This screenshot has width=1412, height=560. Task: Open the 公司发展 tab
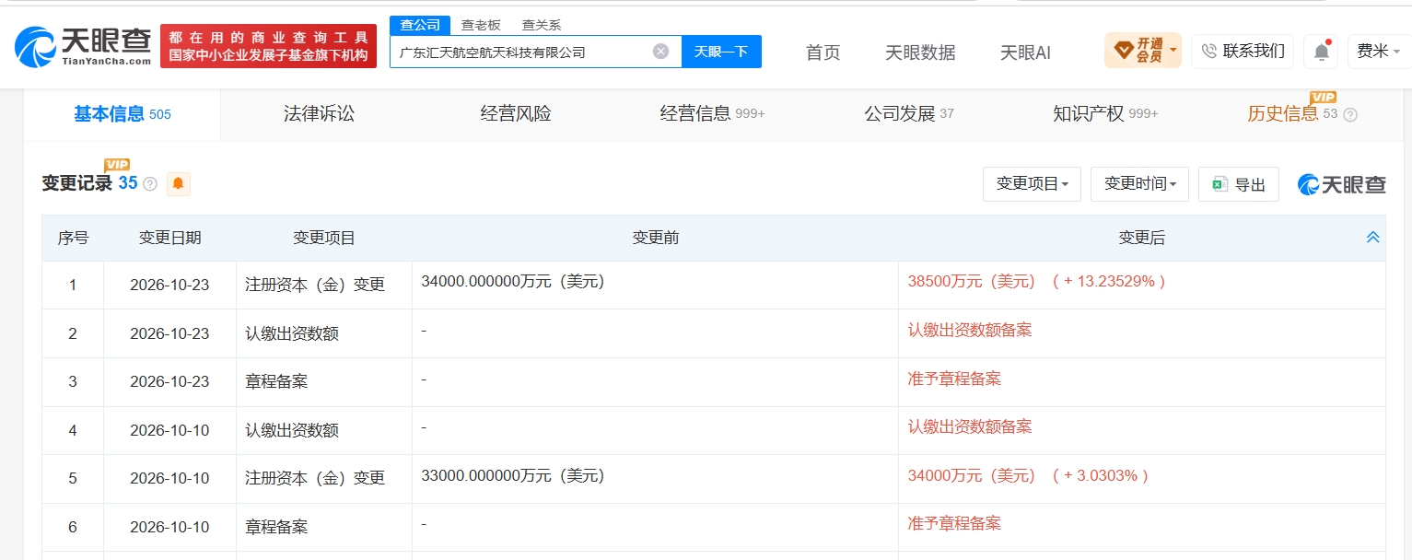(909, 114)
